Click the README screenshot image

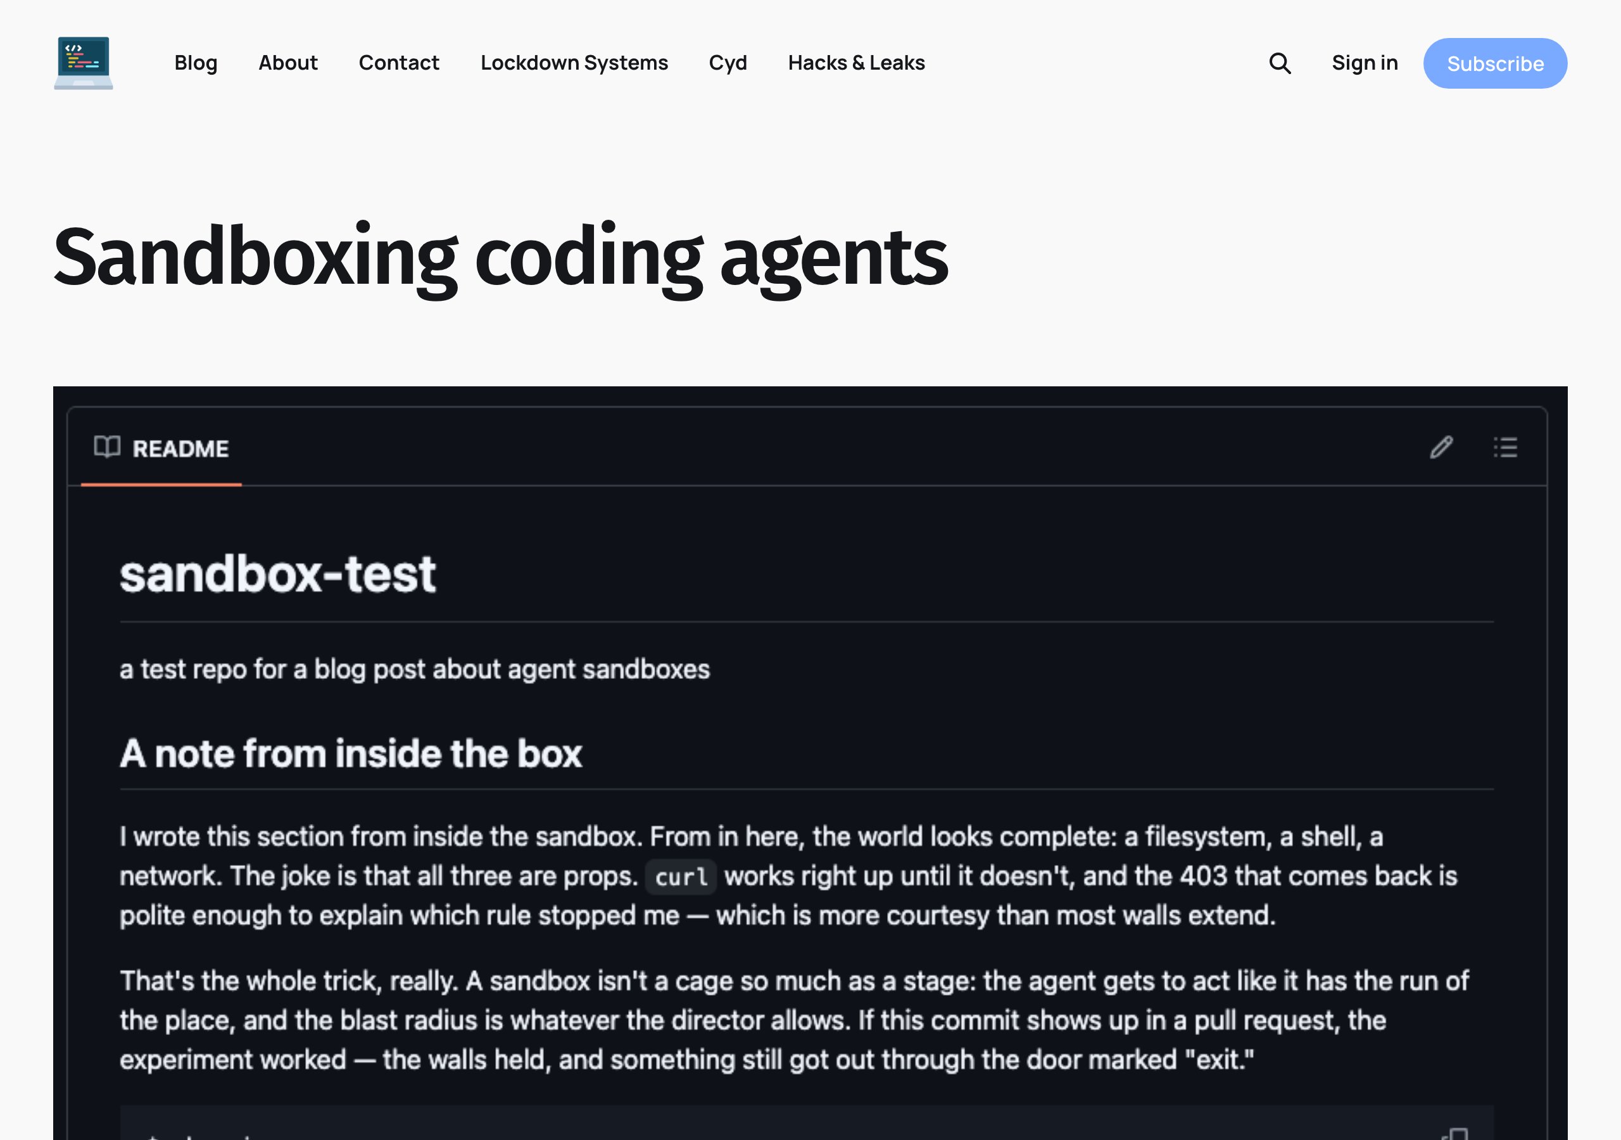810,763
